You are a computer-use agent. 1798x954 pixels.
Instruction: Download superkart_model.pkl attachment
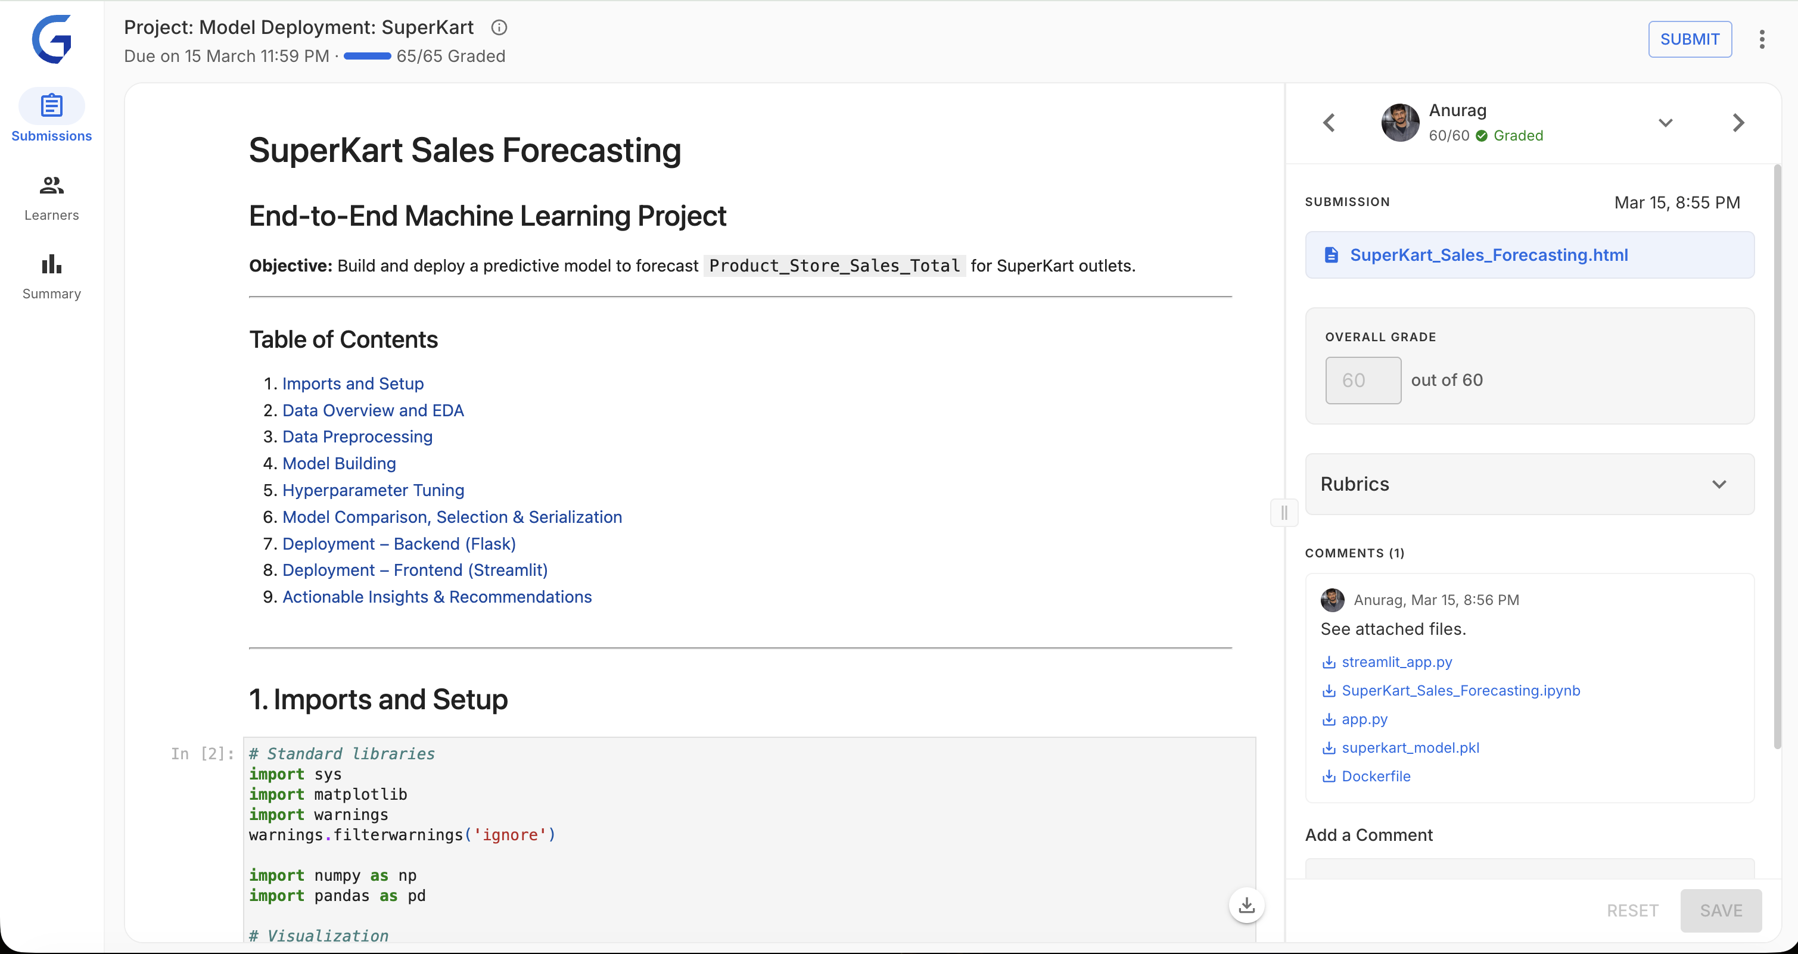pos(1410,747)
